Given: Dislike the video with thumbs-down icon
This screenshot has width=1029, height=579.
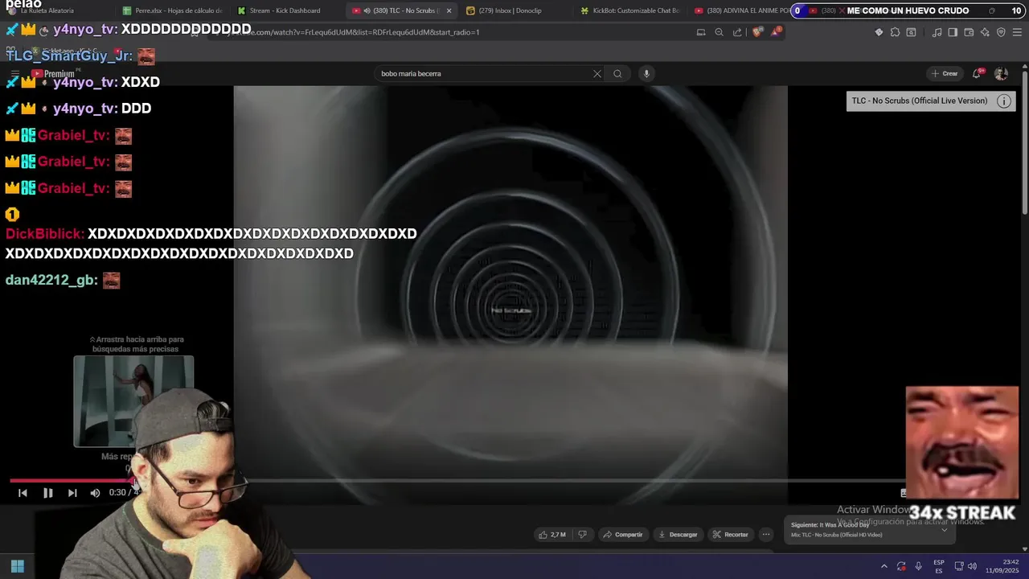Looking at the screenshot, I should 583,535.
